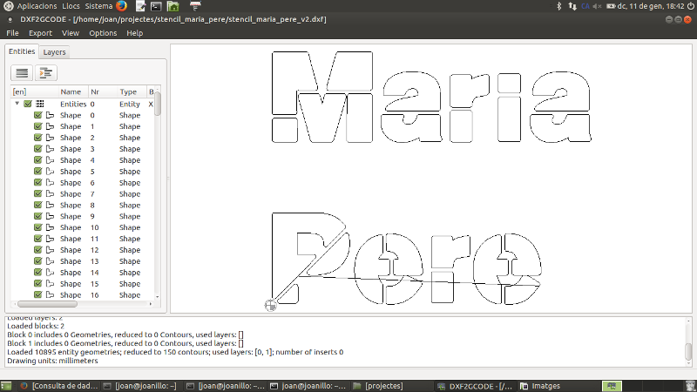Open the Export menu
Viewport: 697px width, 392px height.
pyautogui.click(x=40, y=33)
